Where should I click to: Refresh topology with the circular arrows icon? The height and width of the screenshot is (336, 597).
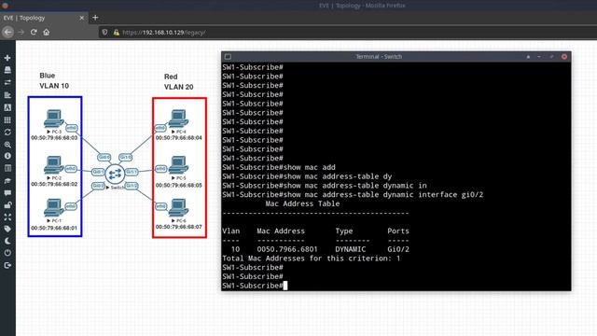pyautogui.click(x=7, y=133)
